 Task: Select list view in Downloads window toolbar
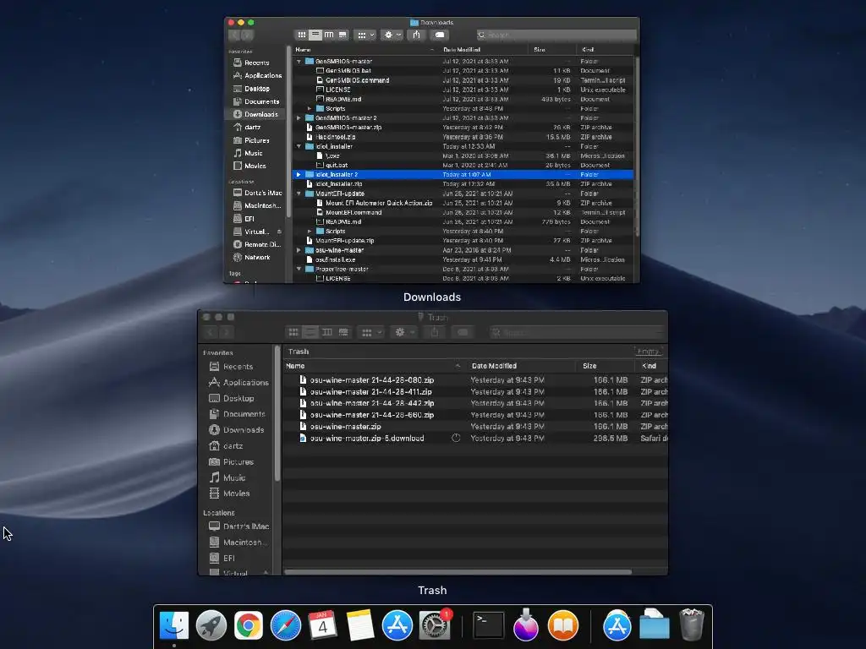coord(315,35)
